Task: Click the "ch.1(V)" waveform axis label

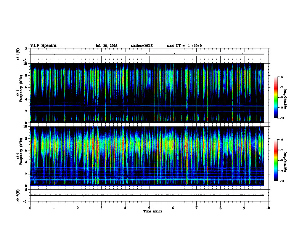Action: tap(18, 54)
